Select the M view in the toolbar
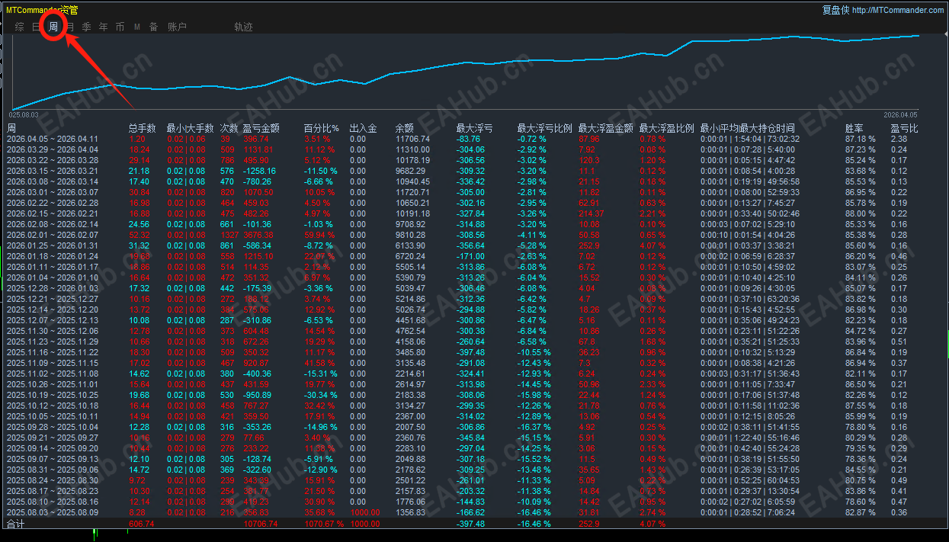 pyautogui.click(x=136, y=26)
